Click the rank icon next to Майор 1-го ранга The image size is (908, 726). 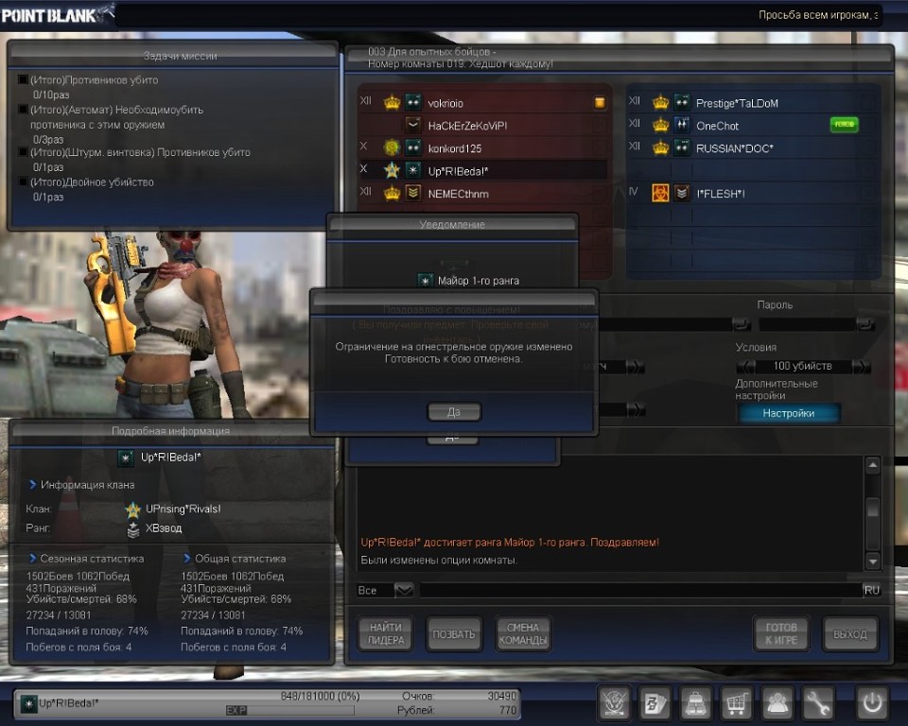click(425, 281)
